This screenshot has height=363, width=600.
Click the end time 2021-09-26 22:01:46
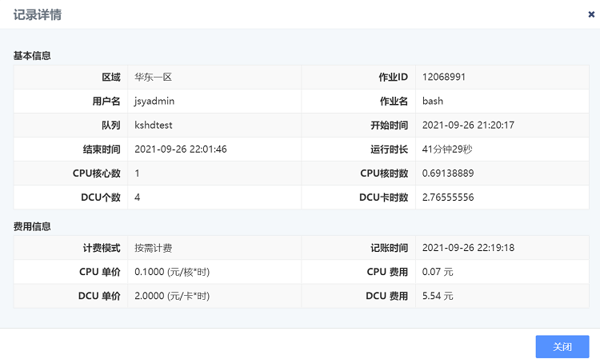click(x=180, y=150)
